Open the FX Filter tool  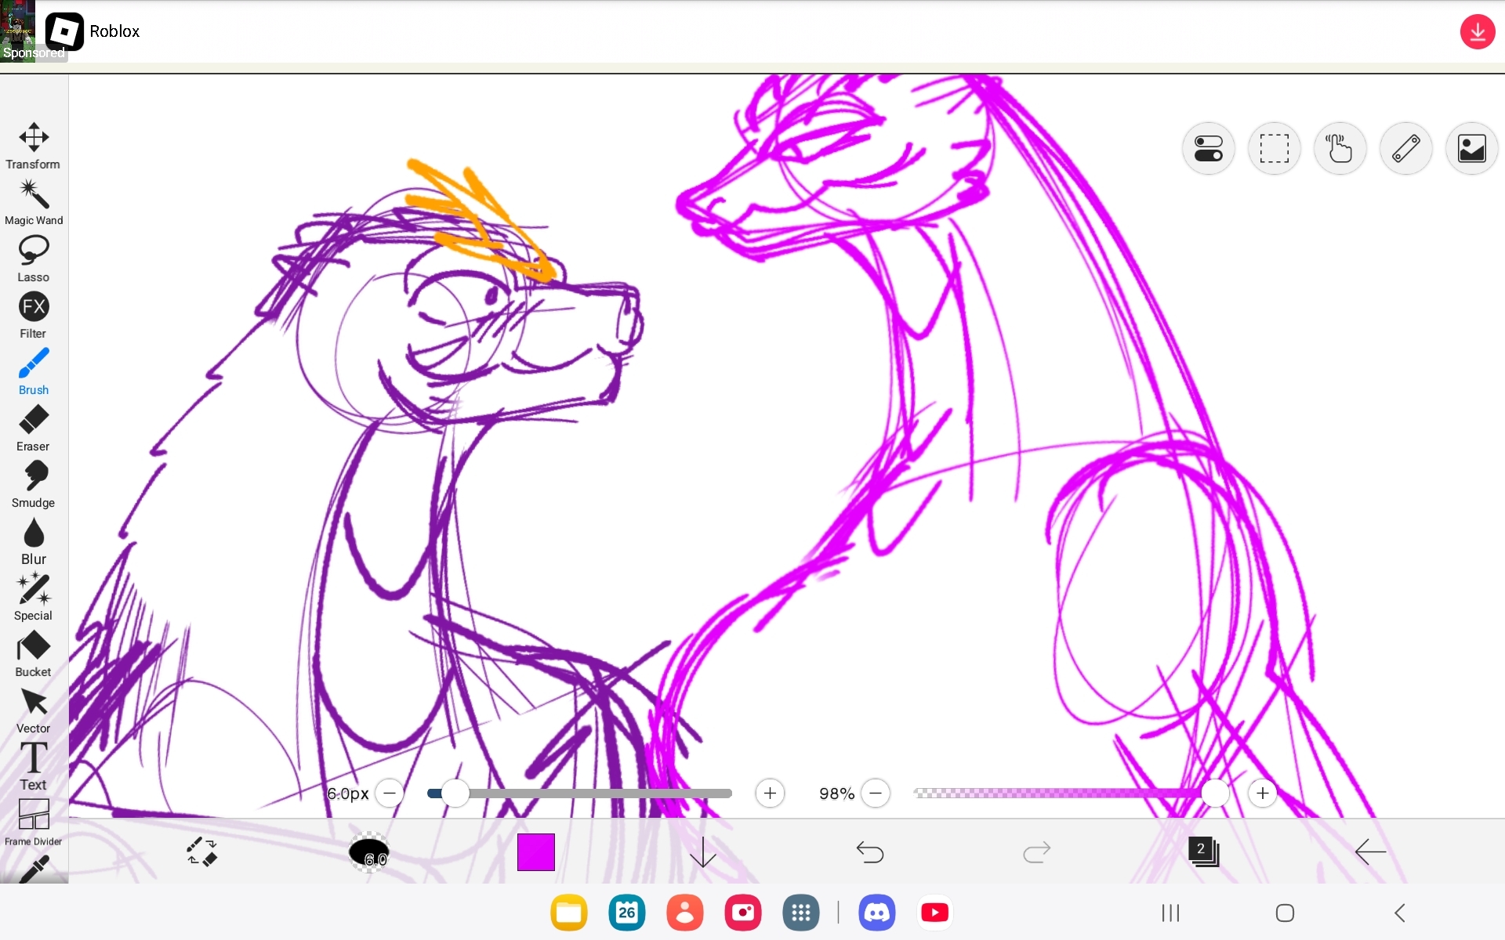click(34, 307)
